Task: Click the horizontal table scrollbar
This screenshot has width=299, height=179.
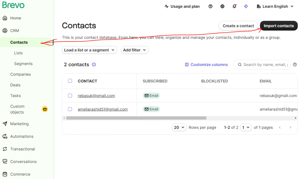Action: click(136, 118)
